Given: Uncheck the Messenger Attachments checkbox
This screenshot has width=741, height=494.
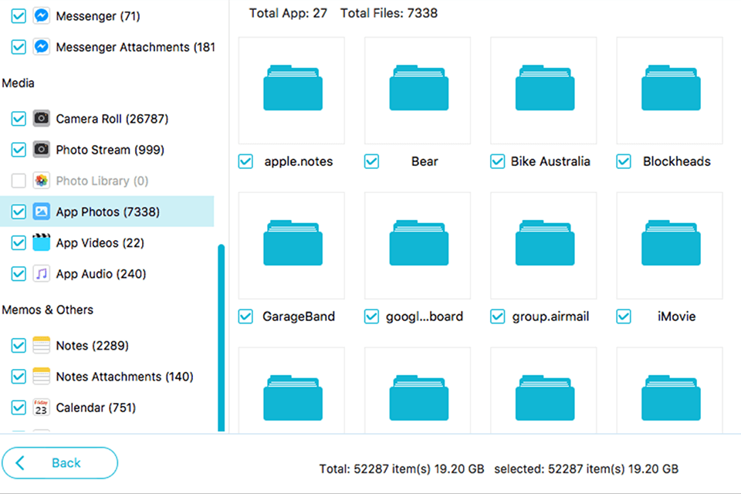Looking at the screenshot, I should pyautogui.click(x=19, y=47).
